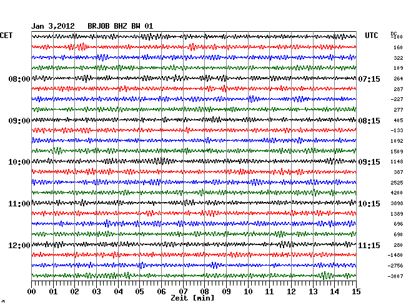Click the DC offset value 160
The height and width of the screenshot is (308, 406).
tap(399, 47)
